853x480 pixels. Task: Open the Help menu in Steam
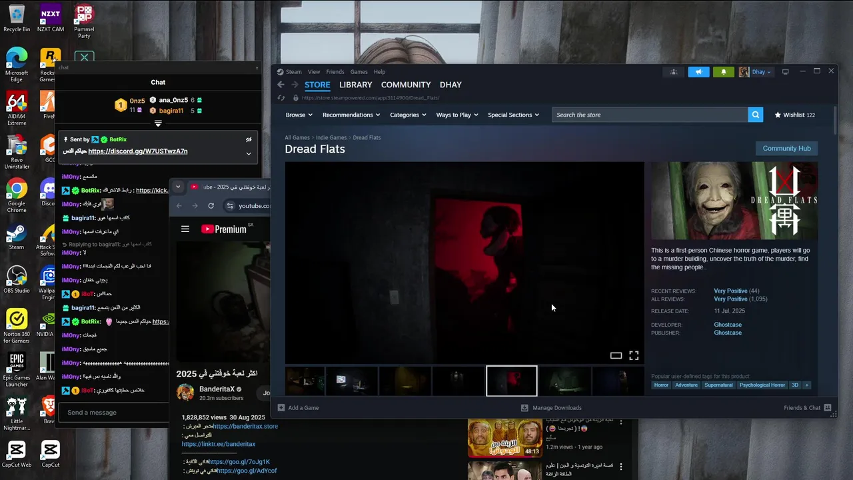(x=379, y=72)
